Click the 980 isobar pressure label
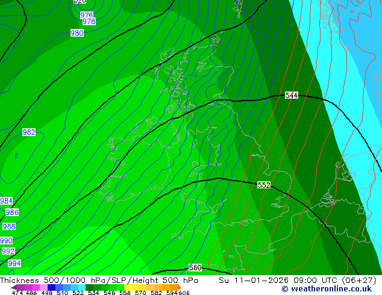 coord(77,33)
